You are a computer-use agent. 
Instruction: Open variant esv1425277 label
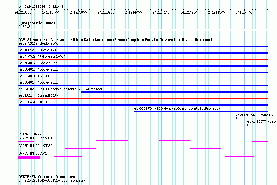[x=262, y=121]
